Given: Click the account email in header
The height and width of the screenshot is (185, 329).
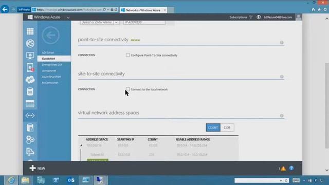Looking at the screenshot, I should click(x=278, y=17).
